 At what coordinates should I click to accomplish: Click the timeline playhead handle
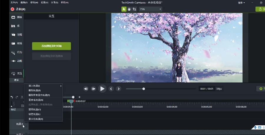[x=71, y=101]
